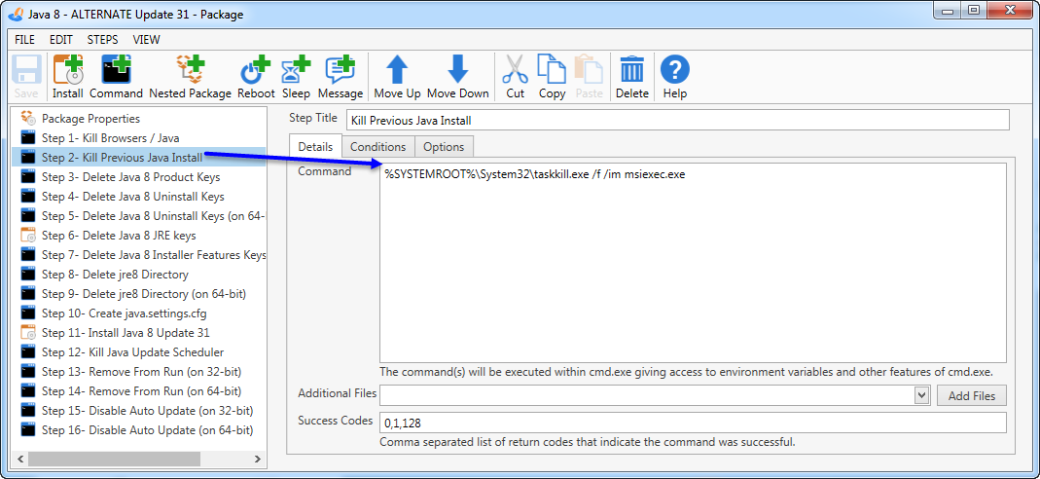Select Step 13- Remove From Run (on 32-bit)
The height and width of the screenshot is (479, 1040).
pos(139,372)
